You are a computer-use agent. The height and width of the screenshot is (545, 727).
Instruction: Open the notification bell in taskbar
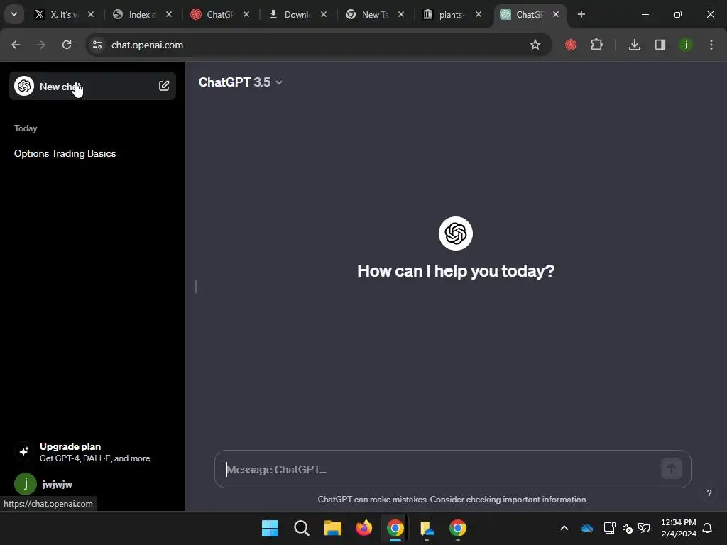point(708,528)
